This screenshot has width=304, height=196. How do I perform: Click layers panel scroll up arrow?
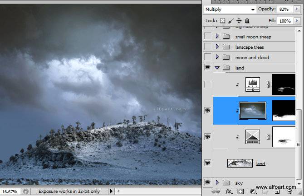click(x=299, y=31)
